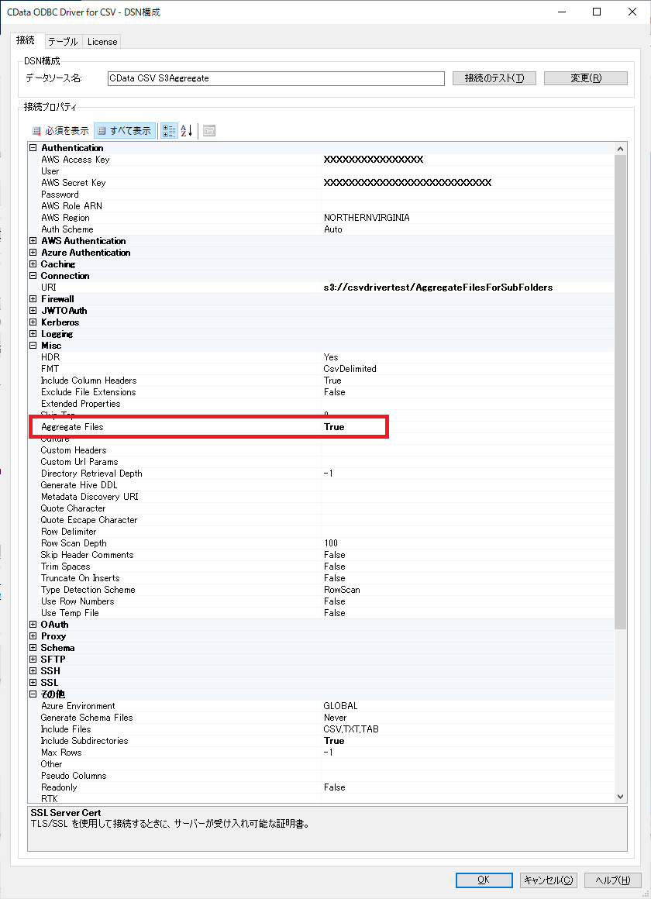
Task: Click the property pages toolbar icon
Action: point(208,131)
